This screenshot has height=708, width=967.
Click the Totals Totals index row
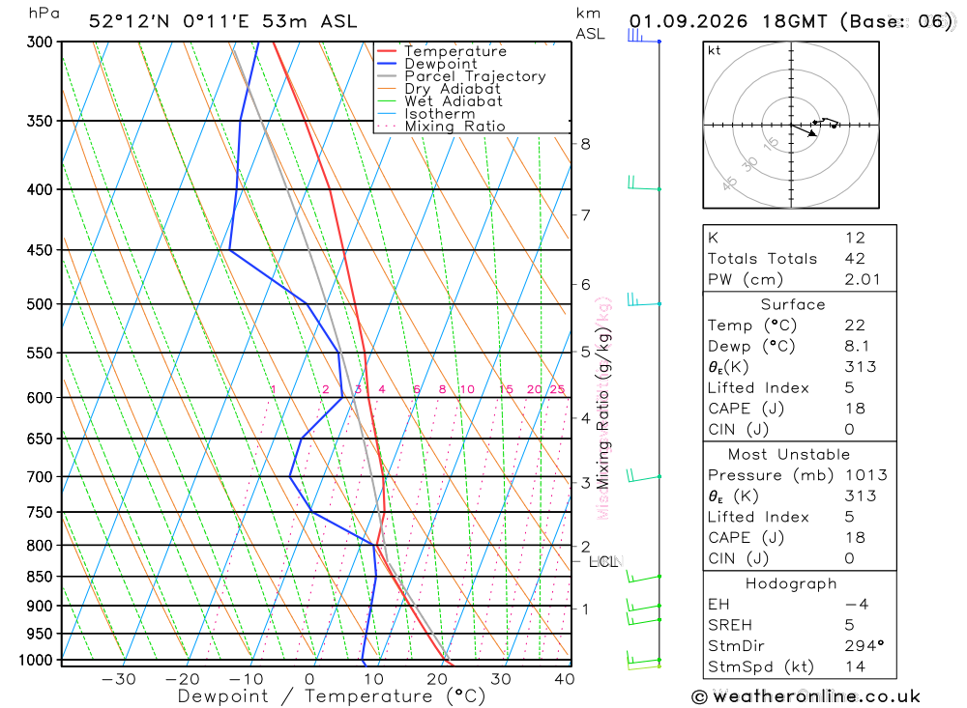coord(800,259)
